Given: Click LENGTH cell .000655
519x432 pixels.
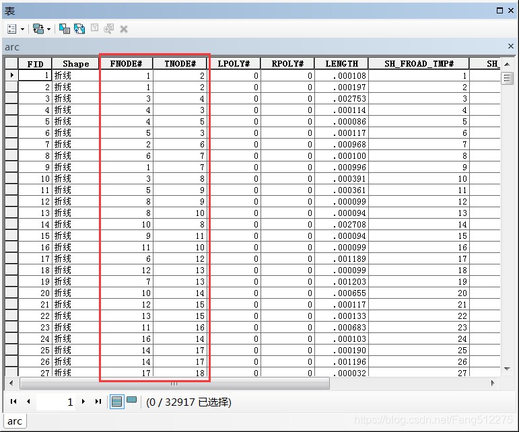Looking at the screenshot, I should [341, 293].
